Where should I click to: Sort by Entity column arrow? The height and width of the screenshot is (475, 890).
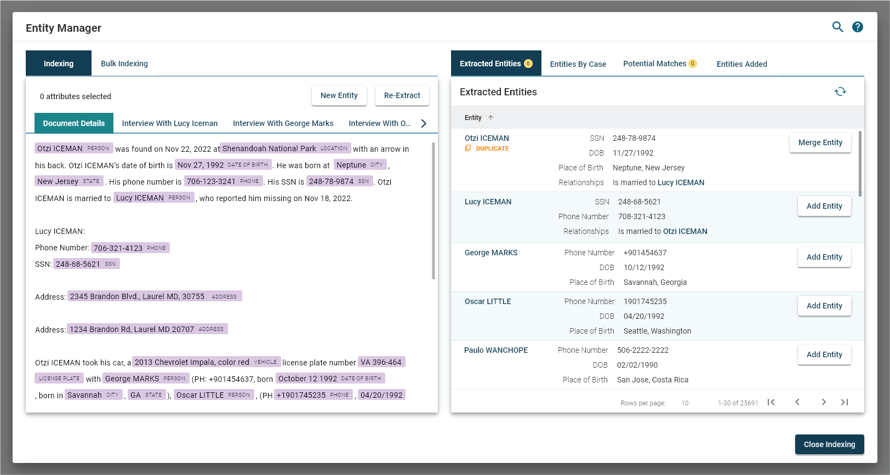pos(490,117)
